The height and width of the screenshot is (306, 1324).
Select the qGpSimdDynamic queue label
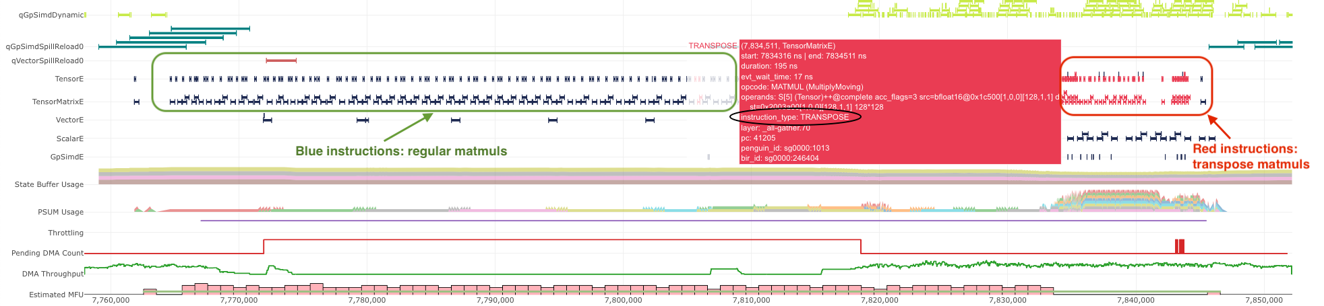(x=51, y=15)
